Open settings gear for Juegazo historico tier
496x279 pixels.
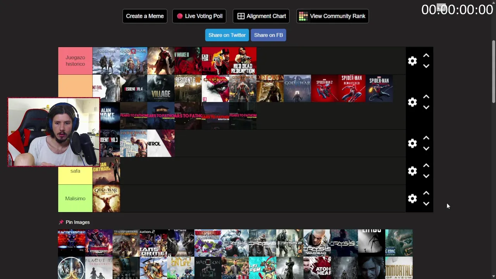point(412,61)
